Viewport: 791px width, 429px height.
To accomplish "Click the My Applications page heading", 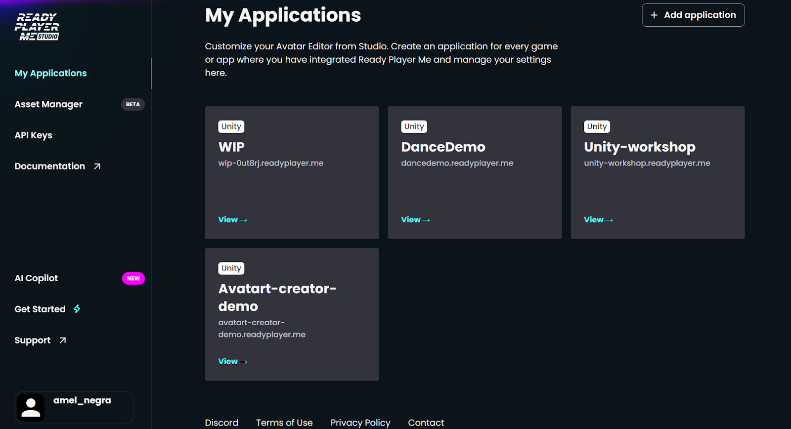I will tap(283, 15).
